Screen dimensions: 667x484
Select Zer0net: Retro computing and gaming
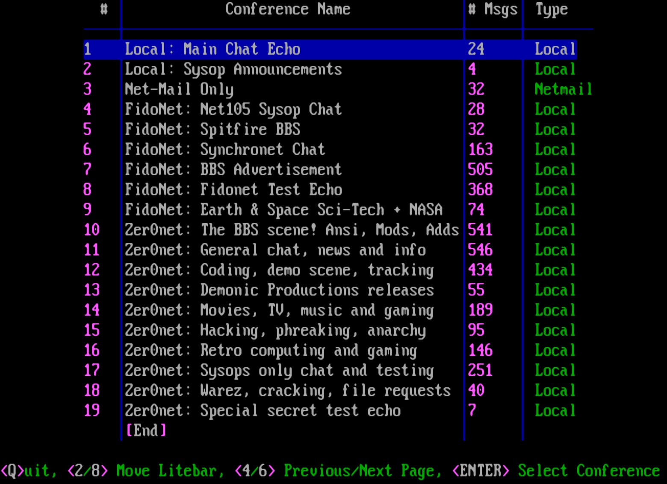pyautogui.click(x=271, y=351)
